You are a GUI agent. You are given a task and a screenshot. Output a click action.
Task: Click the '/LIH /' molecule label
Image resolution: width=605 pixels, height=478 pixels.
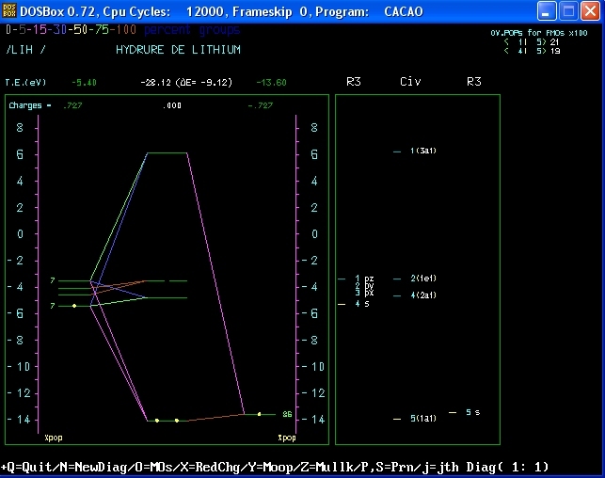25,50
